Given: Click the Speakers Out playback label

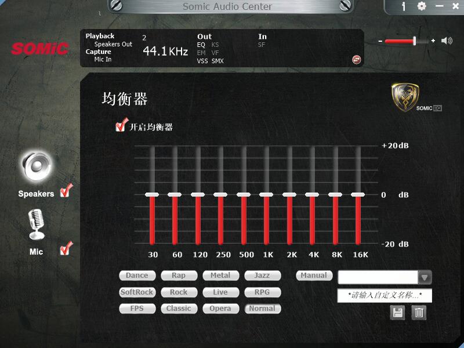Looking at the screenshot, I should [x=113, y=44].
